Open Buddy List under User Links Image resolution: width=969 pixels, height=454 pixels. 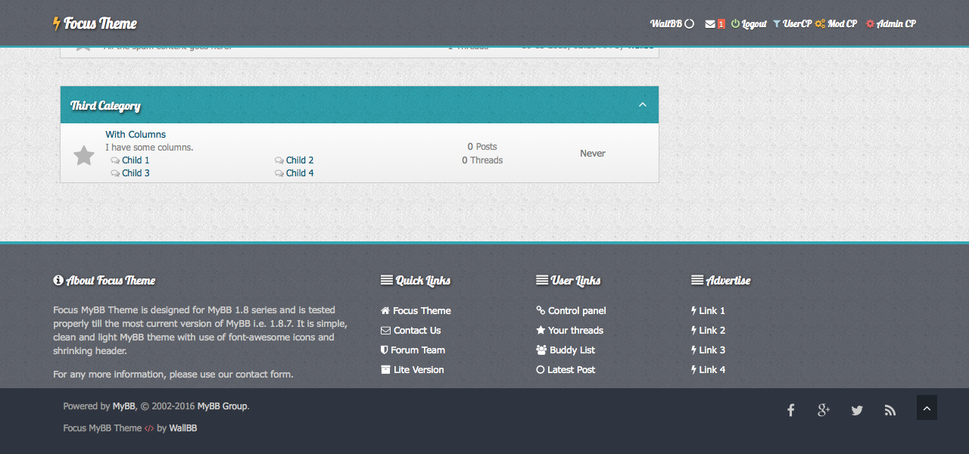click(572, 350)
